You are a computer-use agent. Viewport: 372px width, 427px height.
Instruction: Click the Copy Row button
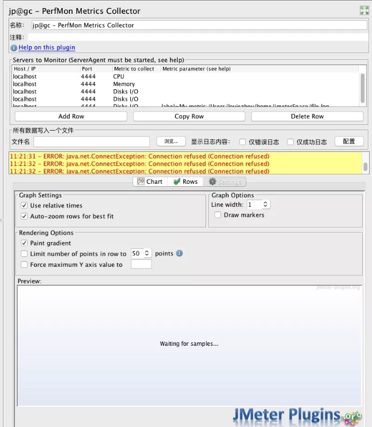tap(189, 116)
